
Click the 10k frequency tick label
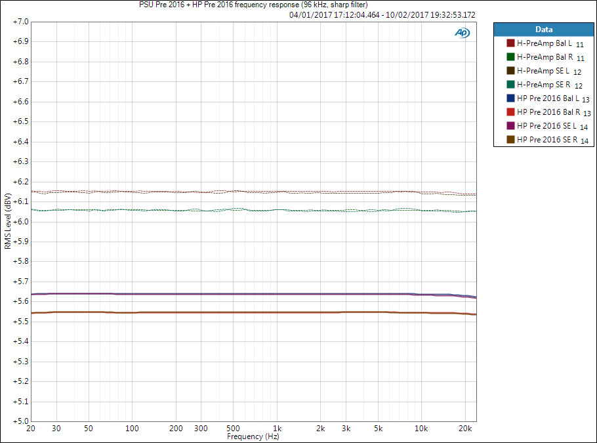click(421, 429)
